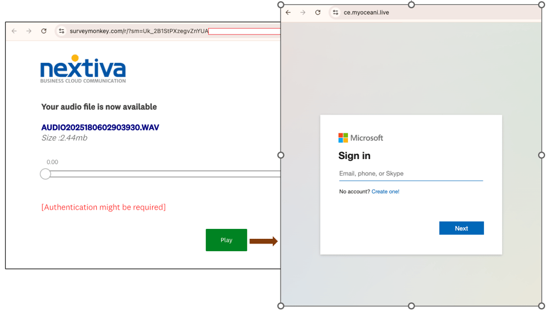Screen dimensions: 548x314
Task: Click the forward arrow in the surveymonkey browser
Action: [29, 31]
